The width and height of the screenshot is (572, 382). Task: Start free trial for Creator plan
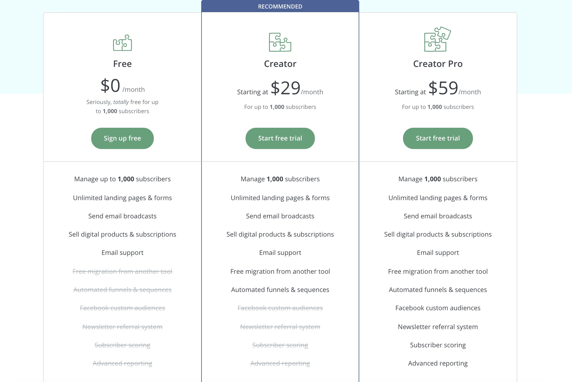pos(280,138)
